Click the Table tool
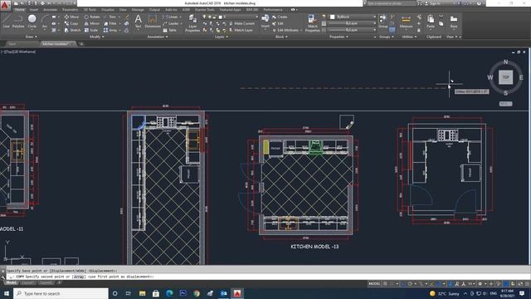This screenshot has width=531, height=299. 169,30
